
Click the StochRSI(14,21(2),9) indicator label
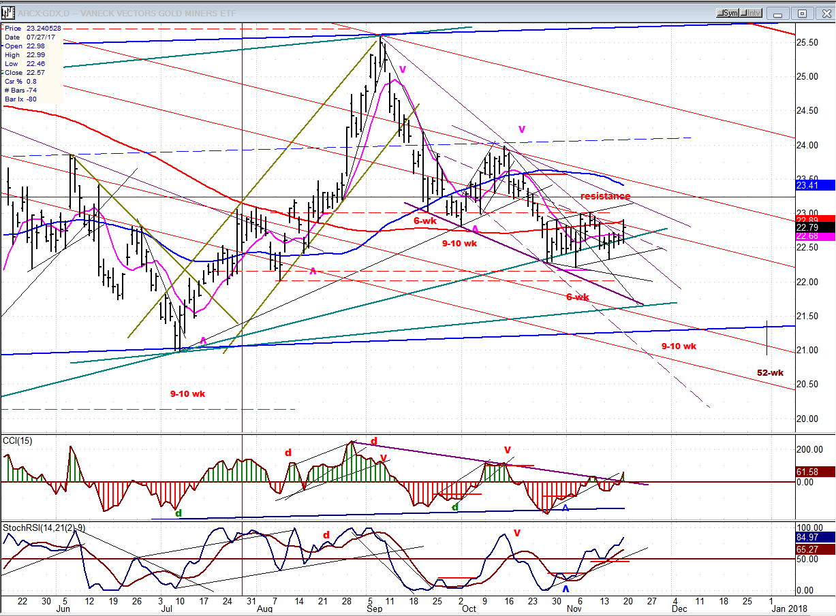(x=44, y=527)
